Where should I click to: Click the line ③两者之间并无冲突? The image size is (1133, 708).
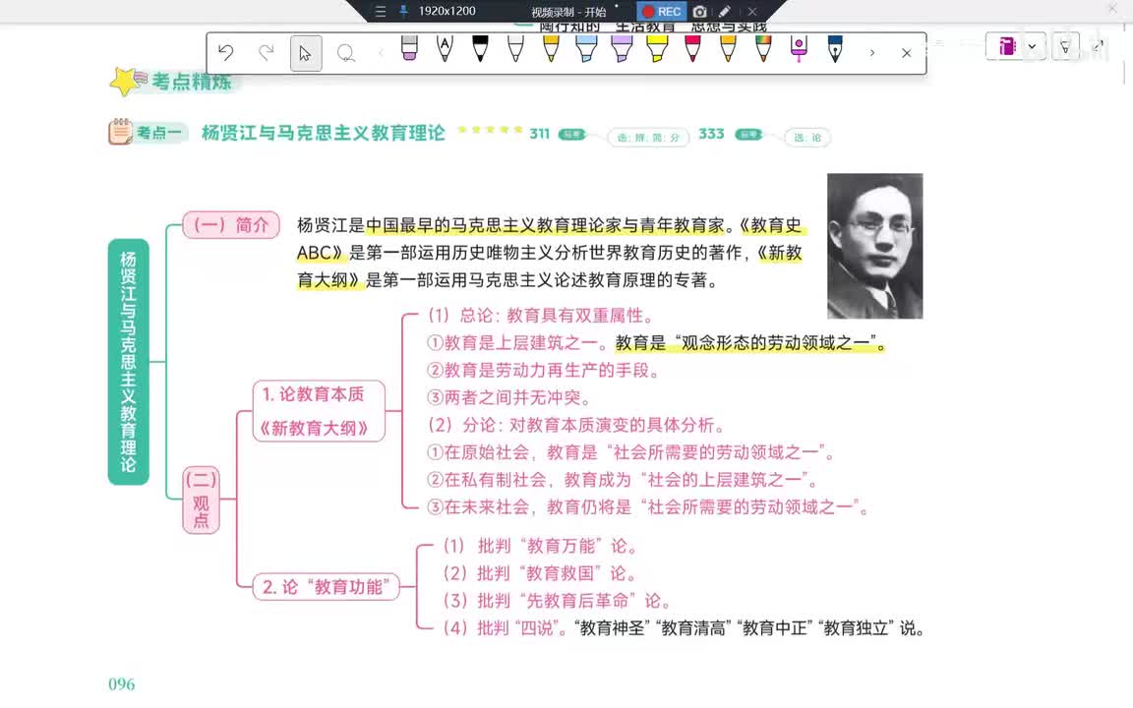pos(509,398)
